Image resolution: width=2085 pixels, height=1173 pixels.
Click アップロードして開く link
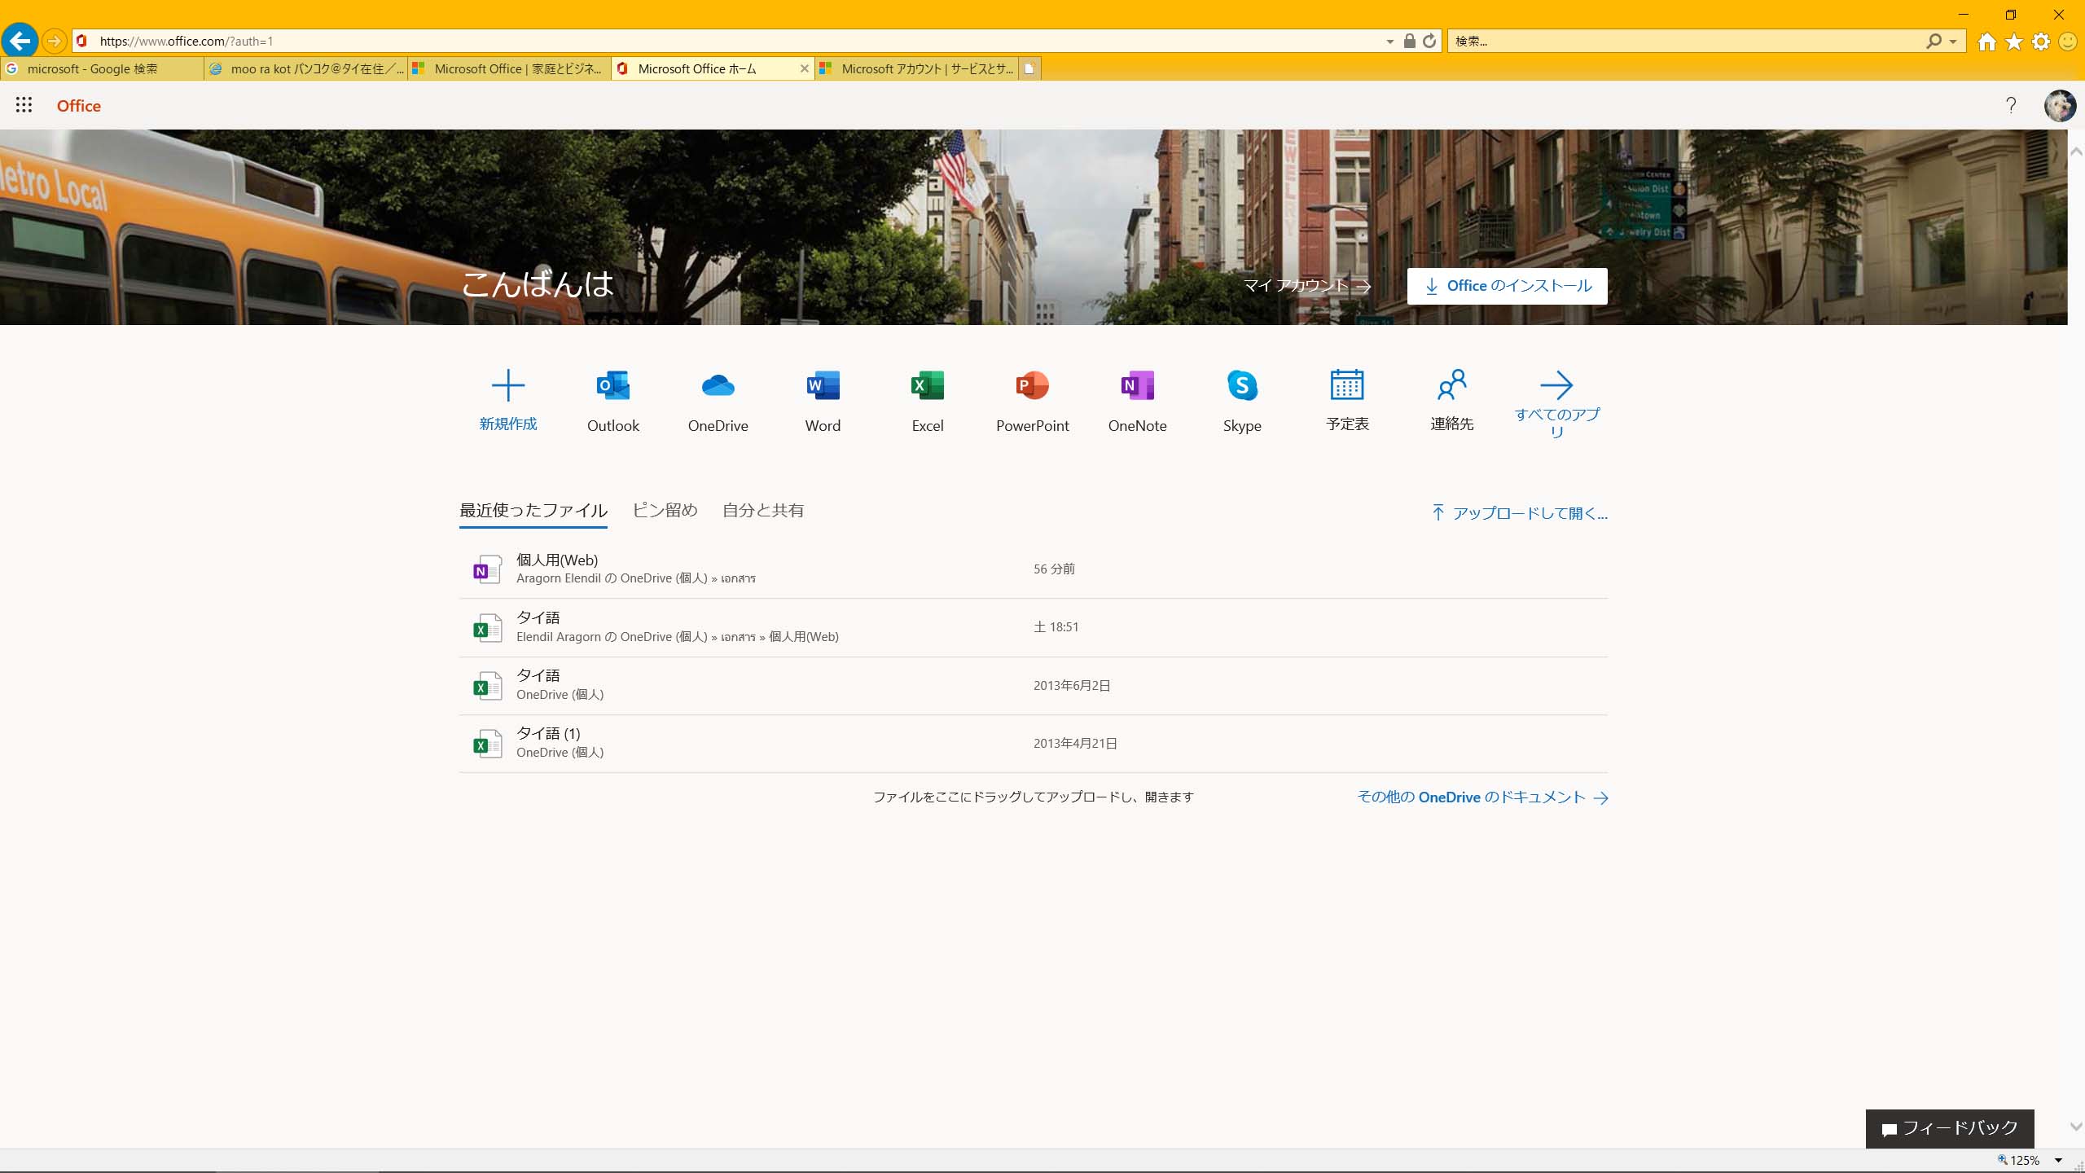click(x=1520, y=513)
